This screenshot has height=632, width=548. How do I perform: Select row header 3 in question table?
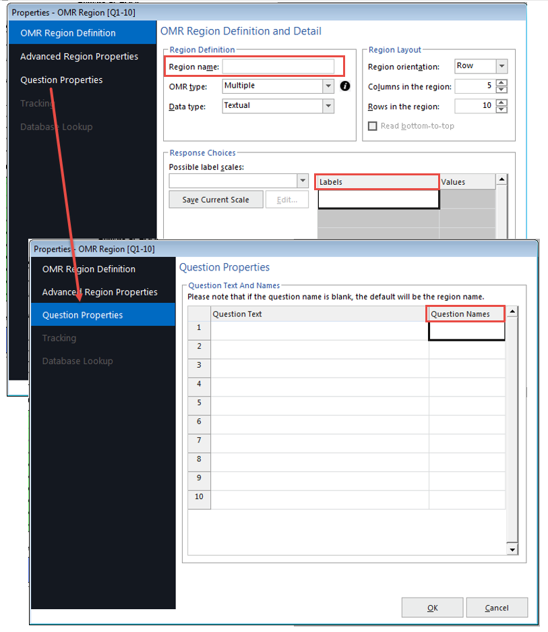click(x=199, y=368)
